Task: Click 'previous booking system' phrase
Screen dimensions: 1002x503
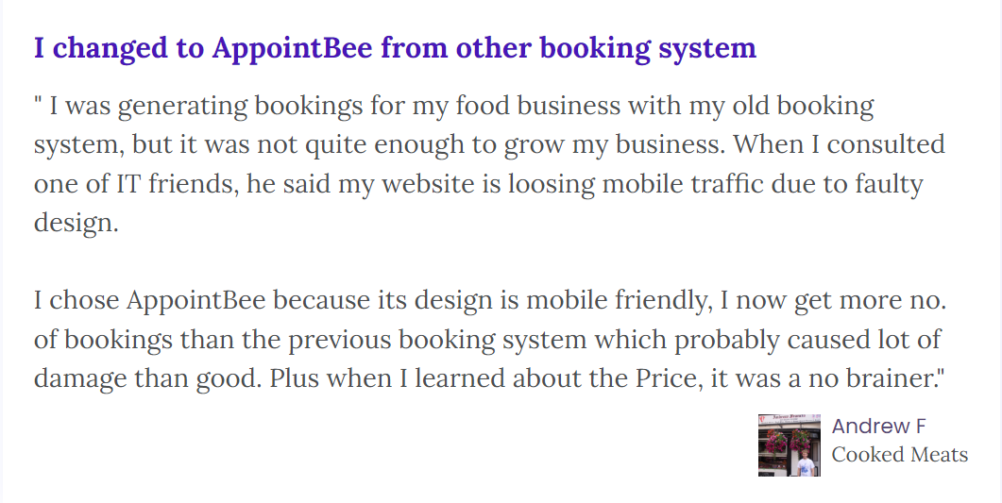Action: 436,340
